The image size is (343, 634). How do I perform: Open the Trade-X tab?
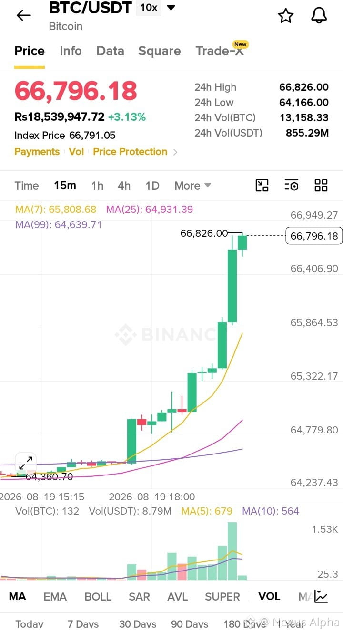(x=220, y=51)
